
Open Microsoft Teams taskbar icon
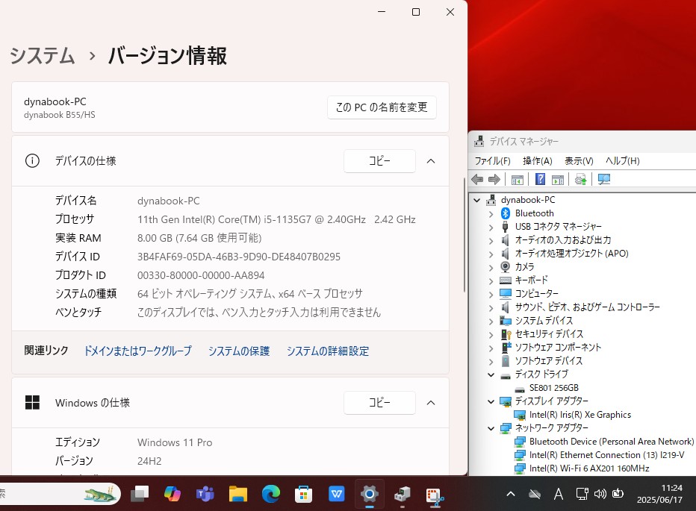coord(205,494)
